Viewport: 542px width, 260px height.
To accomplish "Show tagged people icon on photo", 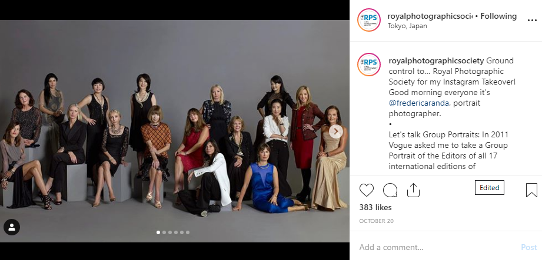I will [x=12, y=227].
